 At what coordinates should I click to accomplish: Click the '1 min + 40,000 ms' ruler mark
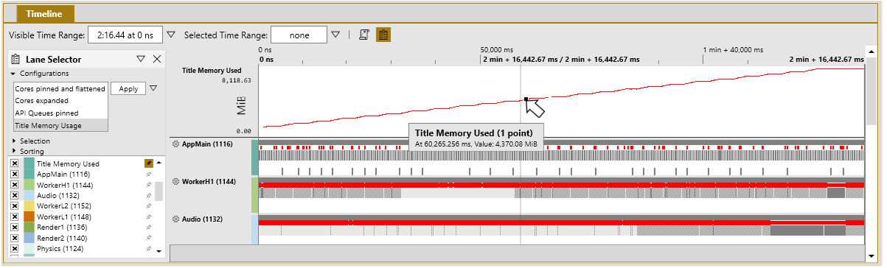pyautogui.click(x=733, y=49)
